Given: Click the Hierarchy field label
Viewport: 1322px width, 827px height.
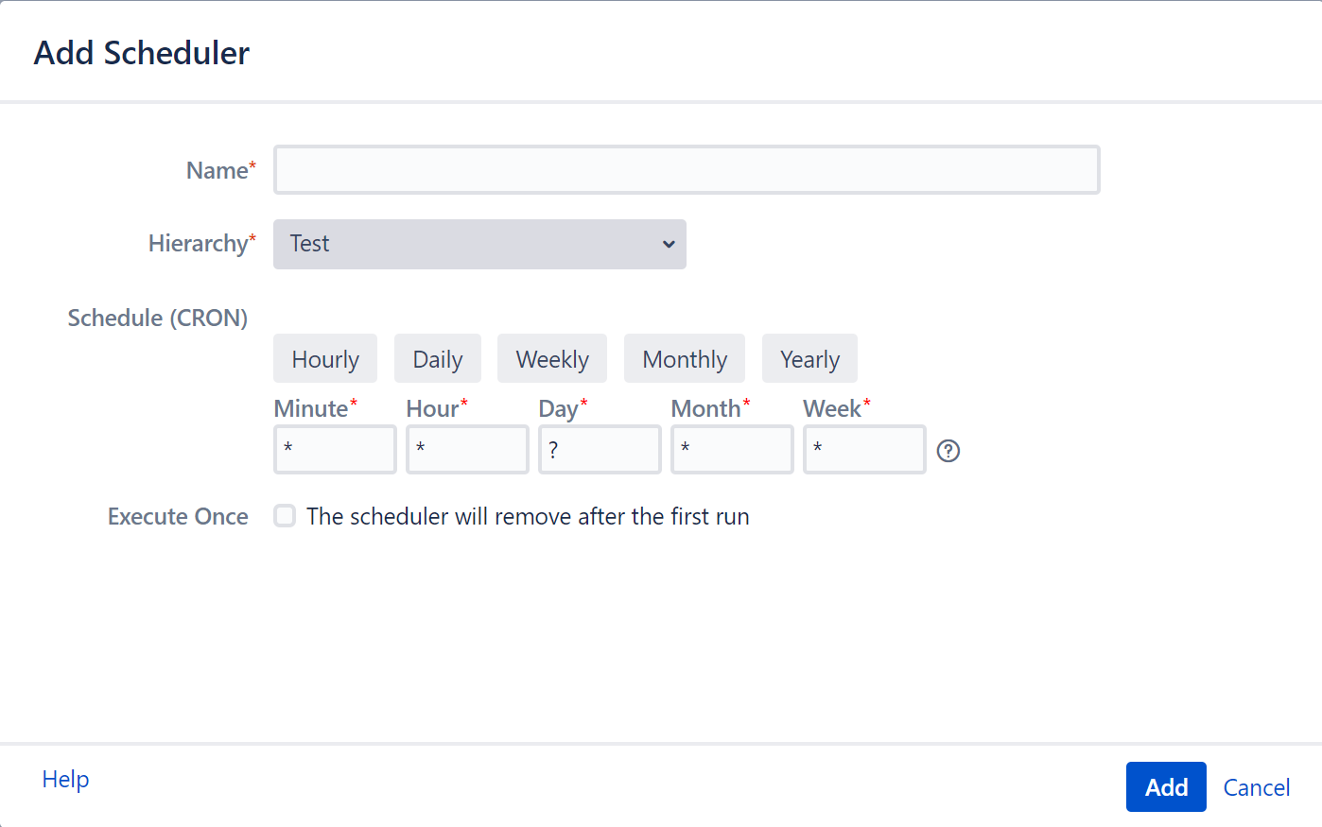Looking at the screenshot, I should tap(199, 244).
